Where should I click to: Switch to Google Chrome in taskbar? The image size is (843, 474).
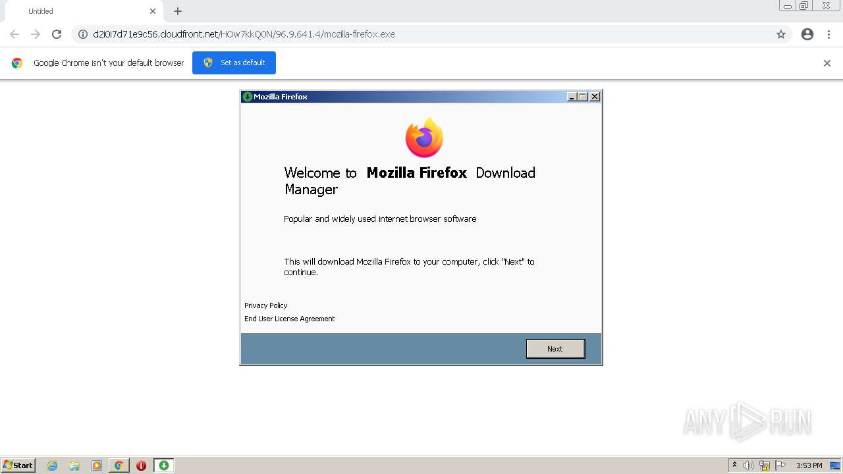point(119,465)
